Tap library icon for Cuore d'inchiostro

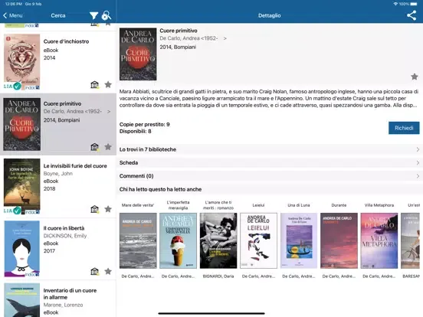pos(94,85)
